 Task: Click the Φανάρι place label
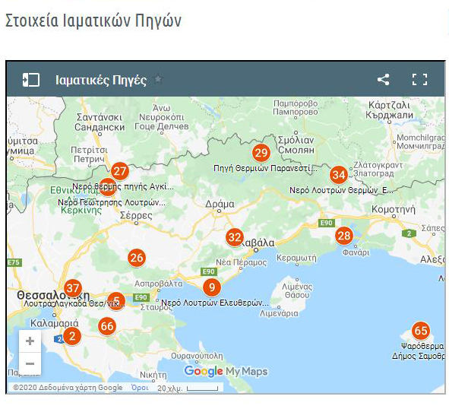coord(356,252)
